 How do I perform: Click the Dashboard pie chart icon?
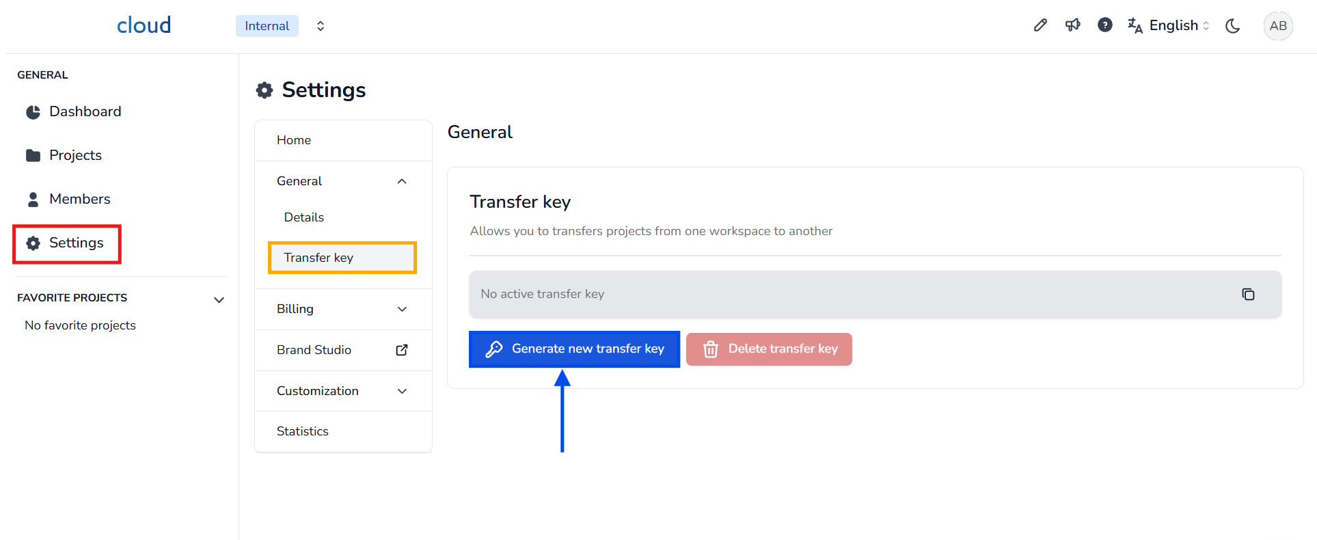tap(33, 112)
